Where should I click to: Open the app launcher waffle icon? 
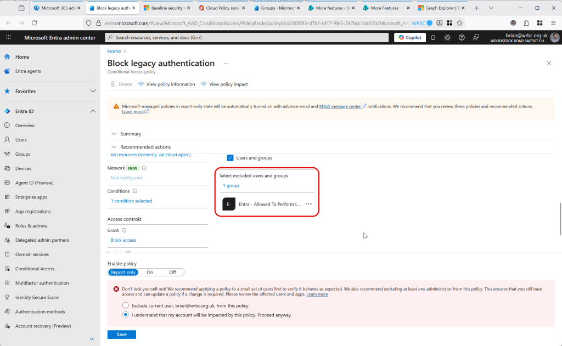click(8, 37)
